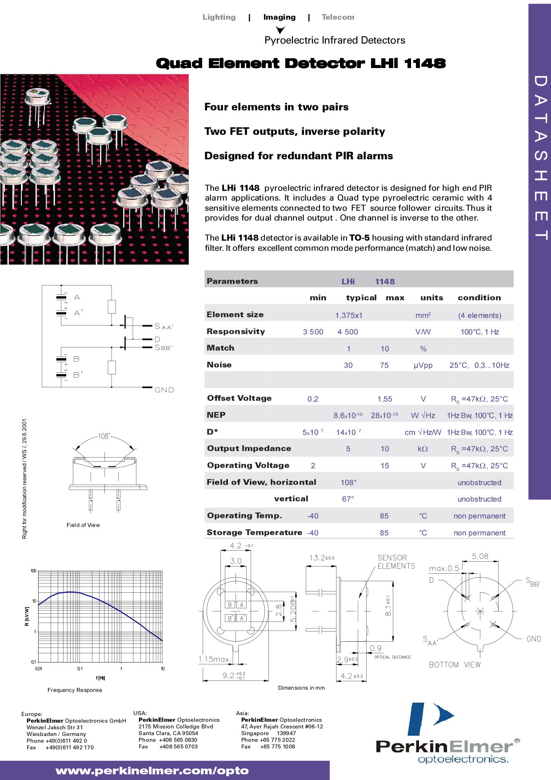Click the side view dimension drawing
This screenshot has width=551, height=780.
click(x=351, y=611)
